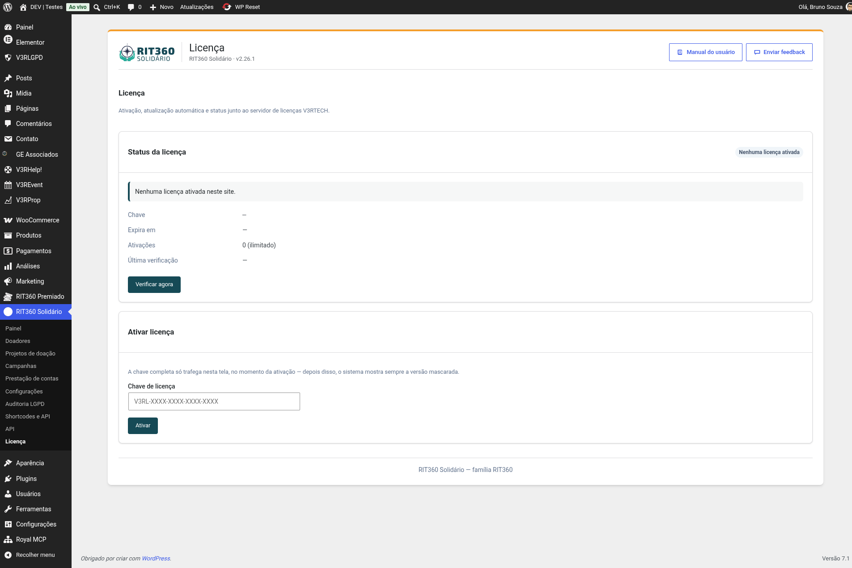Image resolution: width=852 pixels, height=568 pixels.
Task: Click the Comentários icon in sidebar
Action: [x=8, y=124]
